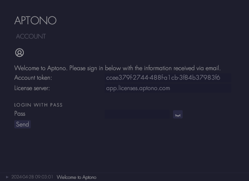The height and width of the screenshot is (181, 249).
Task: Click the status bar at the bottom
Action: tap(124, 177)
